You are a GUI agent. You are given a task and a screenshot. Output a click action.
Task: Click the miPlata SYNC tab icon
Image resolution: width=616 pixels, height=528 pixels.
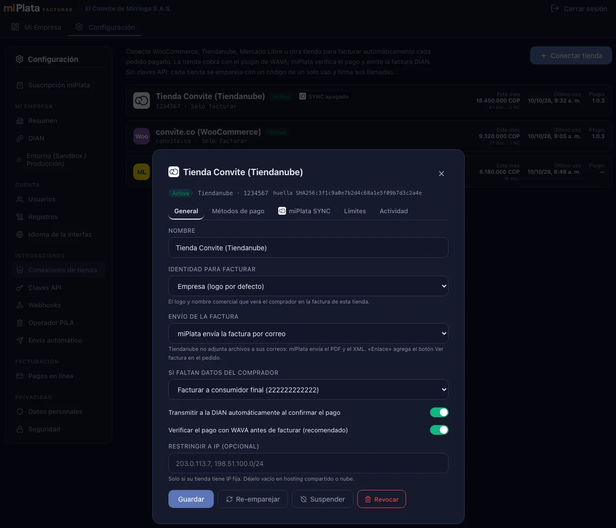click(x=282, y=211)
